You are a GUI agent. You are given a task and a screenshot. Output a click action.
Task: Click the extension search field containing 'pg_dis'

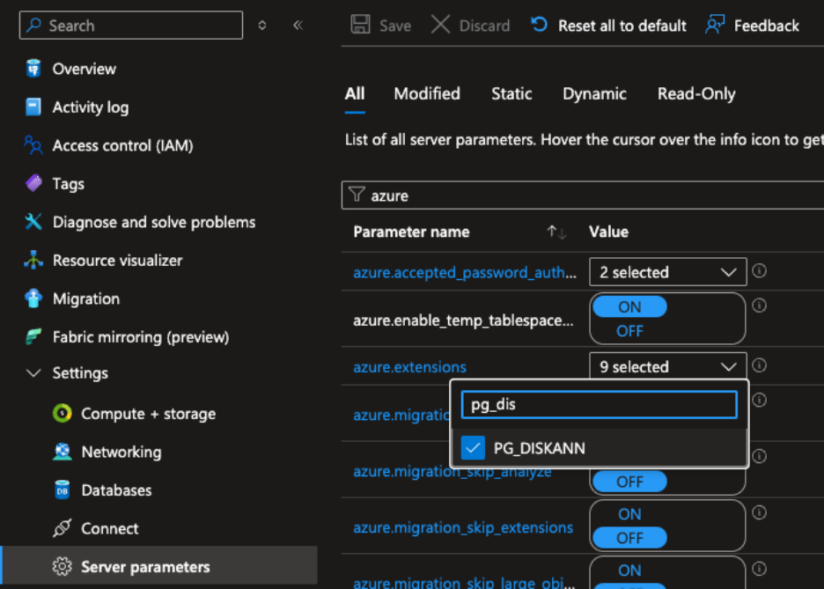pos(599,405)
